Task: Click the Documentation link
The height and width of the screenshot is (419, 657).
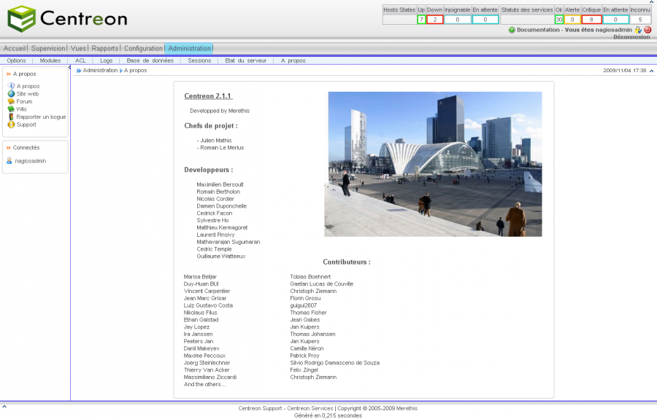Action: tap(538, 30)
